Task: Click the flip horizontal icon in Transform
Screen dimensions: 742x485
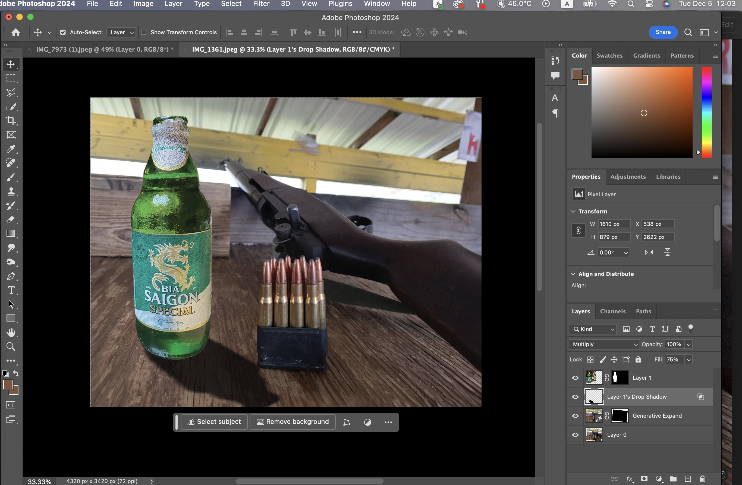Action: click(x=649, y=252)
